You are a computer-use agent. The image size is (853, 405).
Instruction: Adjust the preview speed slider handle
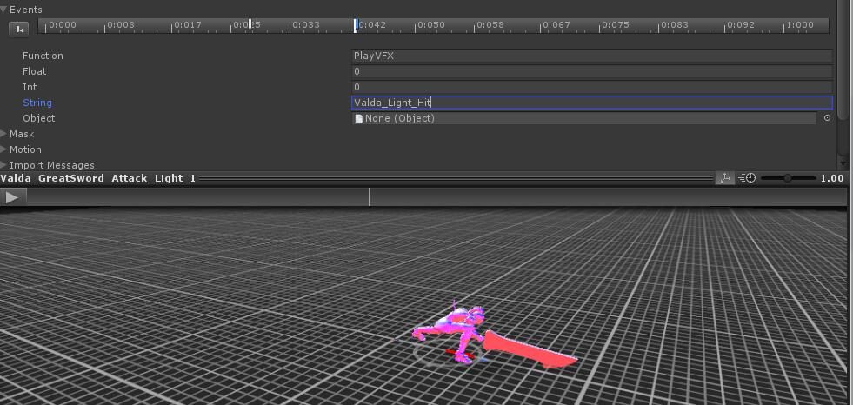(x=787, y=178)
